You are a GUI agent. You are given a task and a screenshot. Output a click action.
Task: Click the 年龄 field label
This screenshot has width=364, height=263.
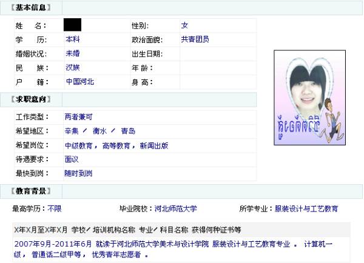(142, 68)
